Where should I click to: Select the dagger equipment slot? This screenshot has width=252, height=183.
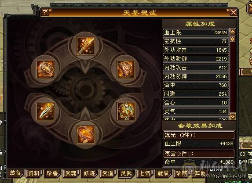[45, 111]
